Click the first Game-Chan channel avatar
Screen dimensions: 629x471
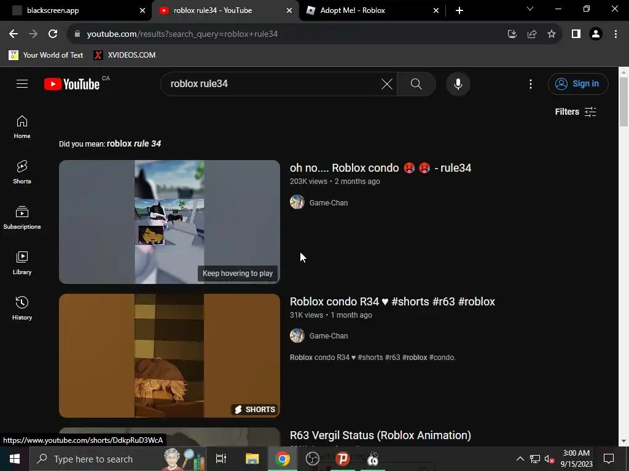(297, 202)
